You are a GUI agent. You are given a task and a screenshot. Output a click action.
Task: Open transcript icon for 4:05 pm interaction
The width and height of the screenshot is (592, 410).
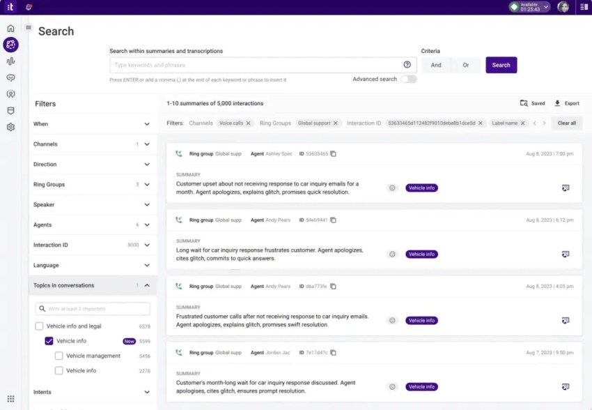tap(566, 321)
